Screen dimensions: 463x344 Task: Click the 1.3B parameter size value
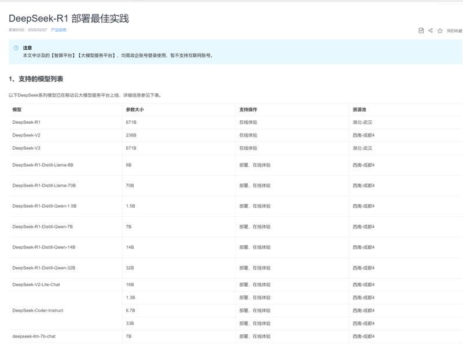(x=131, y=298)
